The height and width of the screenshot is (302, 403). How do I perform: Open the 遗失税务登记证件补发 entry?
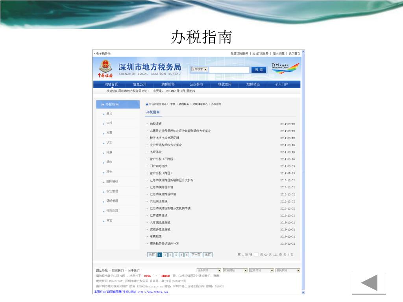pos(165,243)
